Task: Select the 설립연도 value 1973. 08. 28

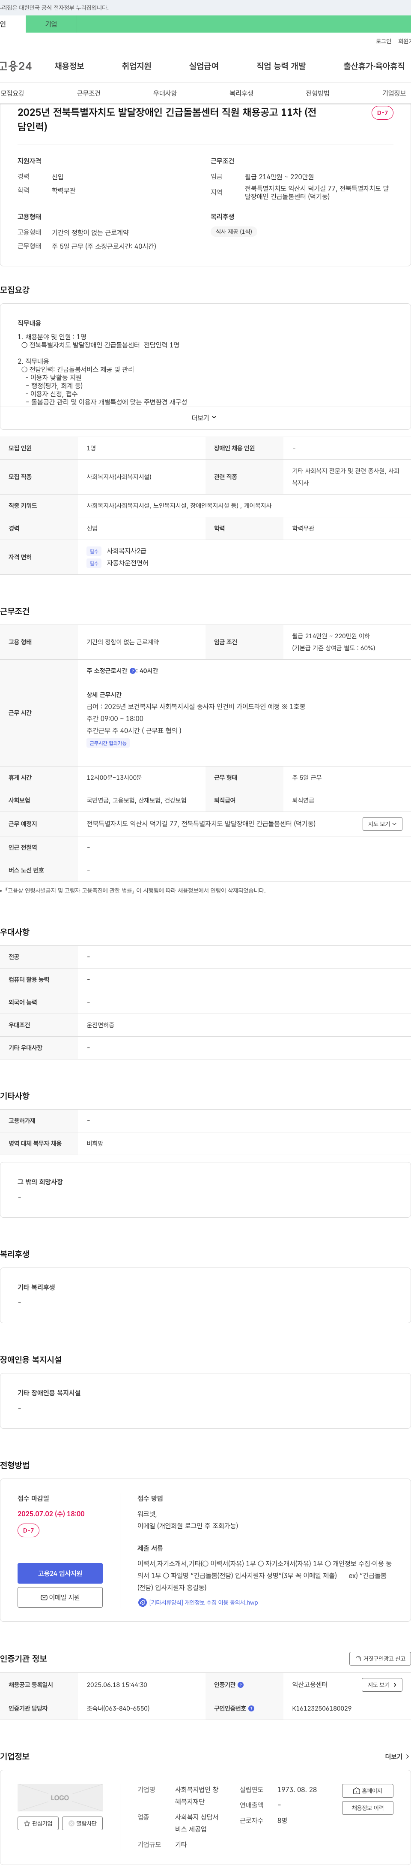Action: point(297,1789)
